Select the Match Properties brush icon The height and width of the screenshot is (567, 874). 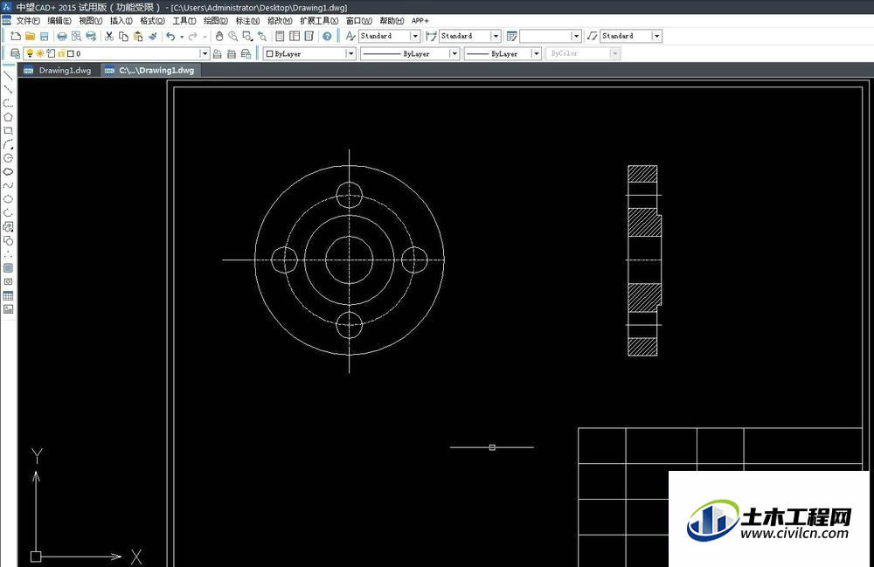tap(152, 36)
